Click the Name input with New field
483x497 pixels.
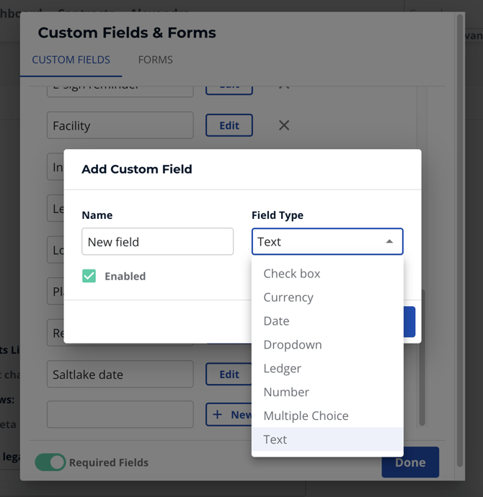157,242
